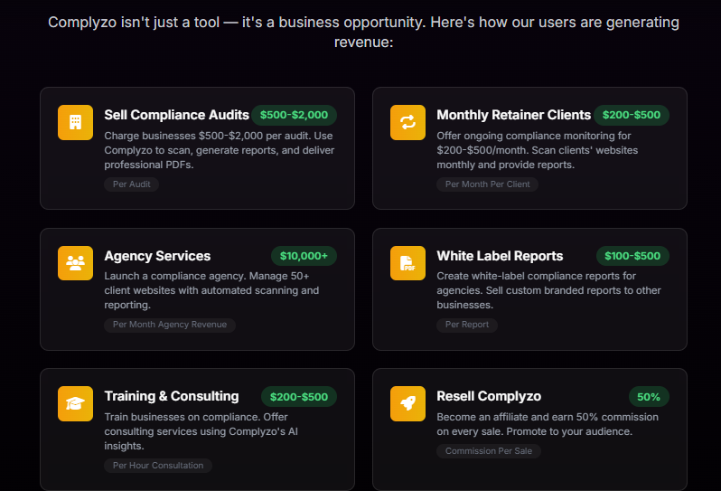Select the $200-$500 badge on Training & Consulting
Image resolution: width=721 pixels, height=491 pixels.
299,397
